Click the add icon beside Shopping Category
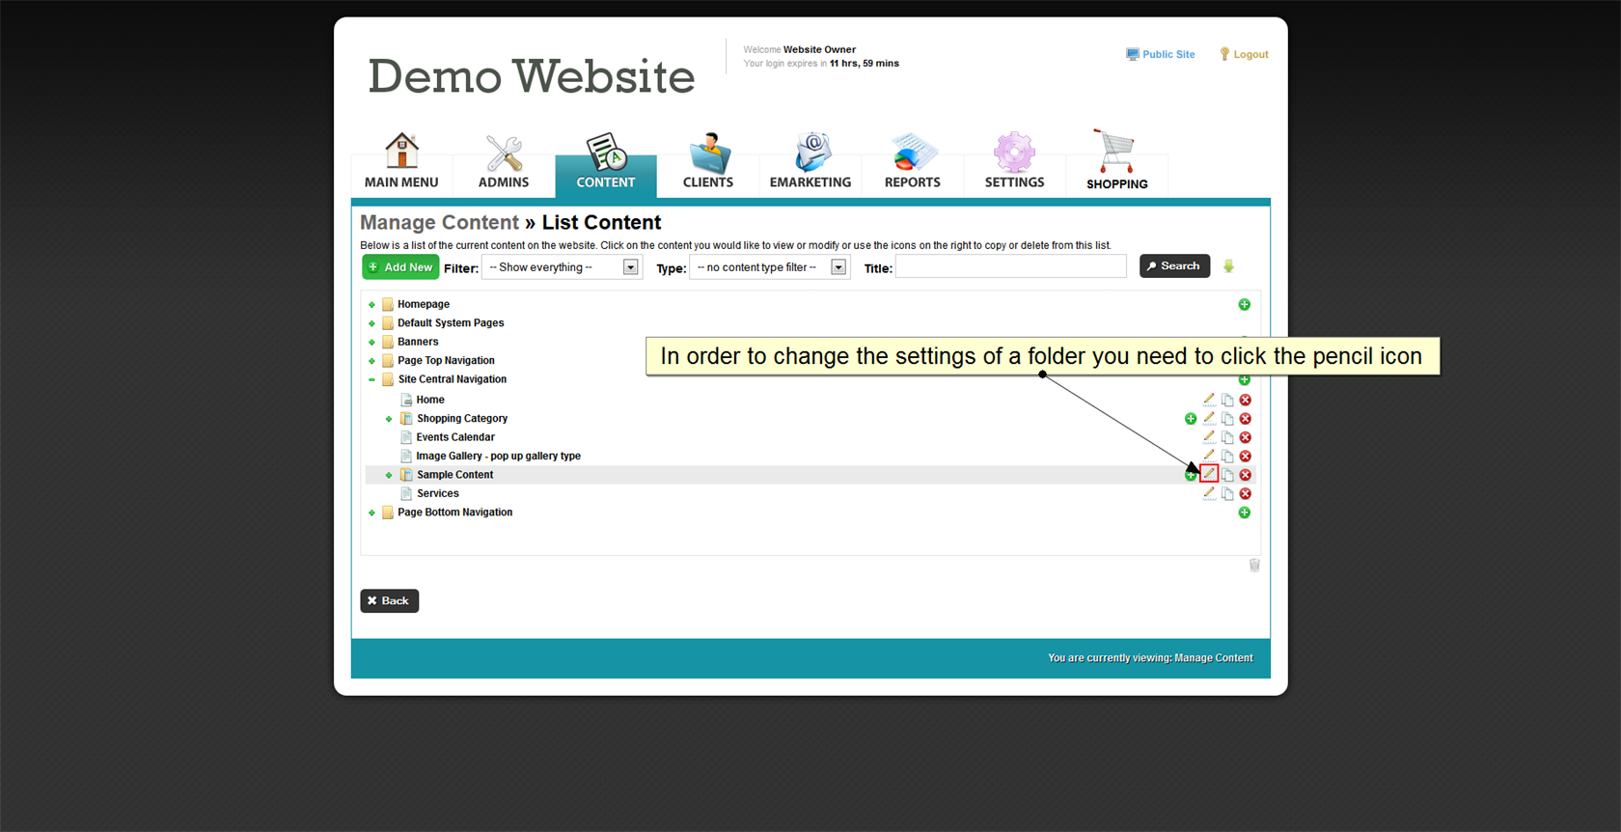1621x832 pixels. (x=1191, y=419)
